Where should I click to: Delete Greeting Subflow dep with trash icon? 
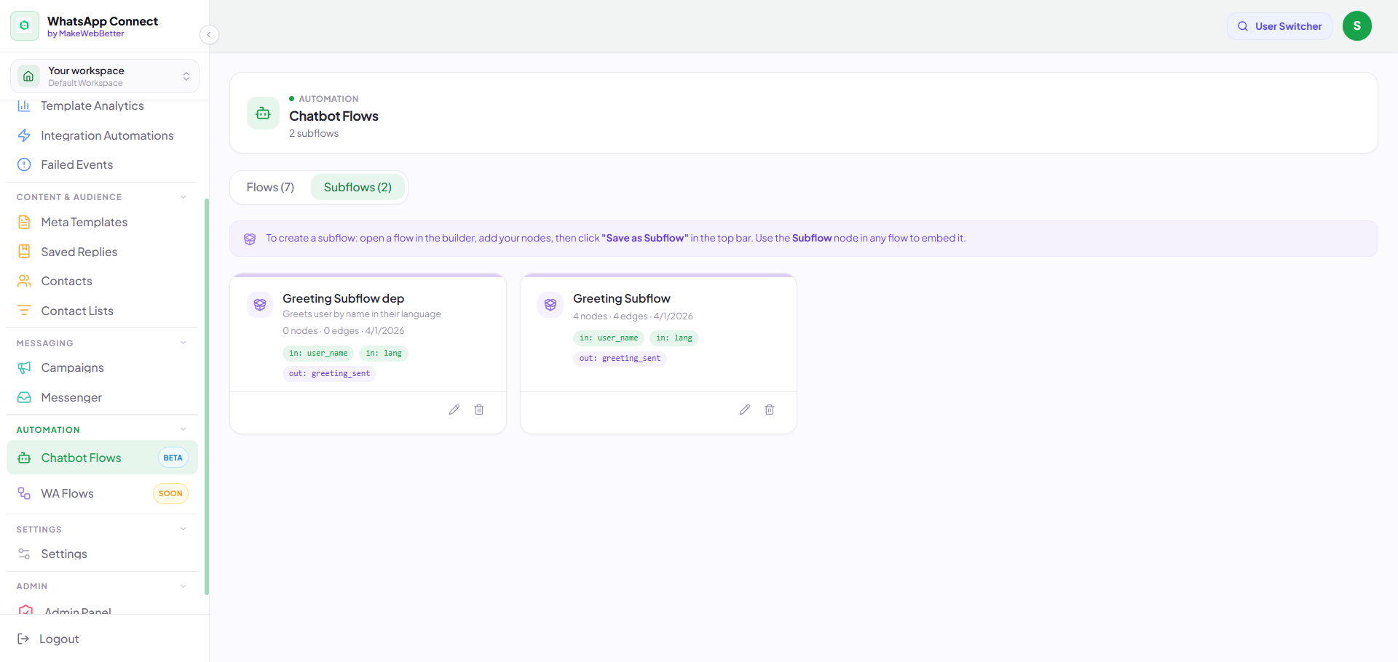click(479, 410)
